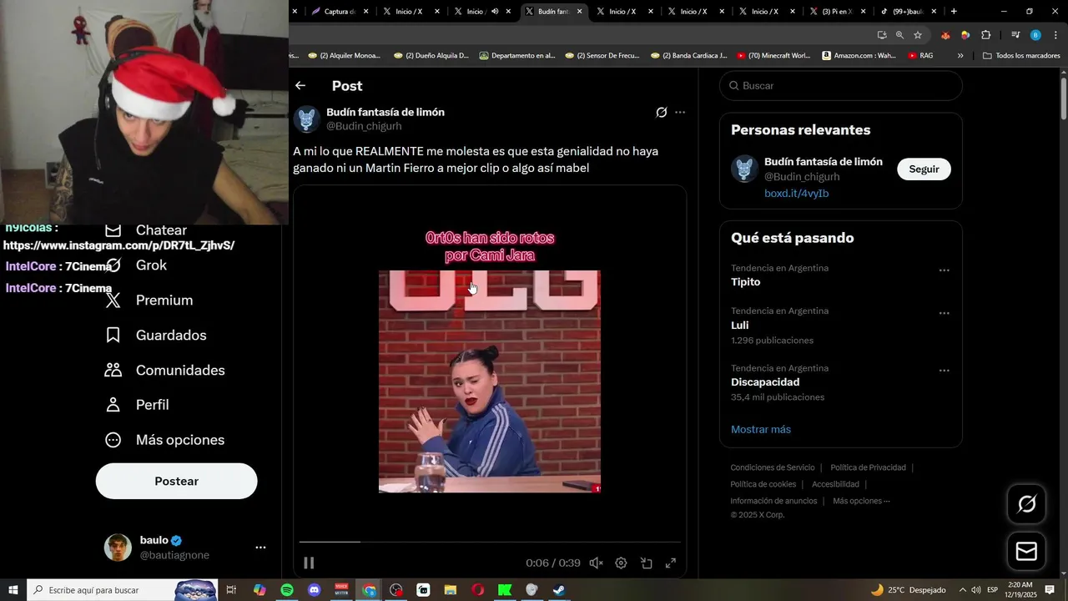Click the video thumbnail of Cami Jara
Screen dimensions: 1068x601
click(x=490, y=381)
